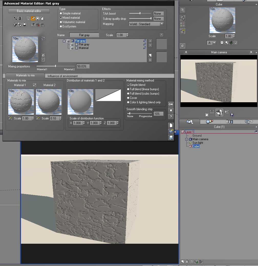Click the pan hand icon under camera preview
258x266 pixels.
click(x=206, y=114)
